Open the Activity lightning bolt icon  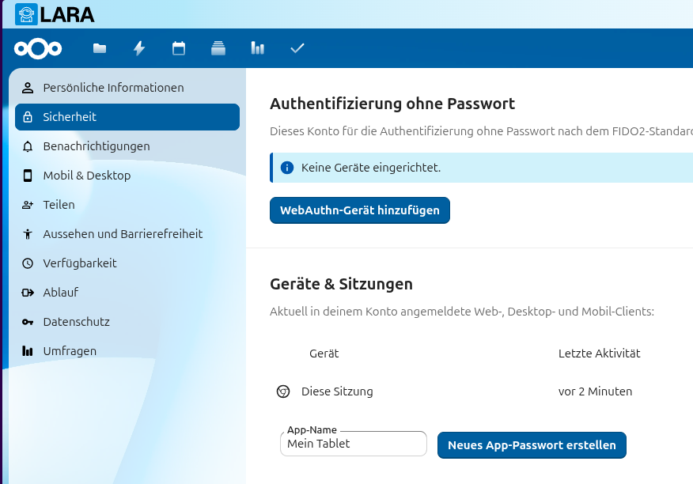(139, 48)
